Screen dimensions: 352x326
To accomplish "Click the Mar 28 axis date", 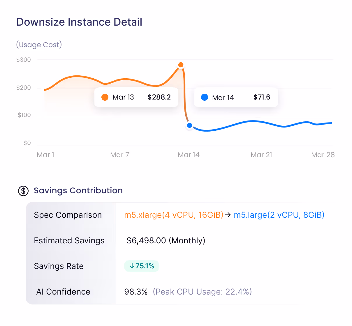I will point(323,155).
